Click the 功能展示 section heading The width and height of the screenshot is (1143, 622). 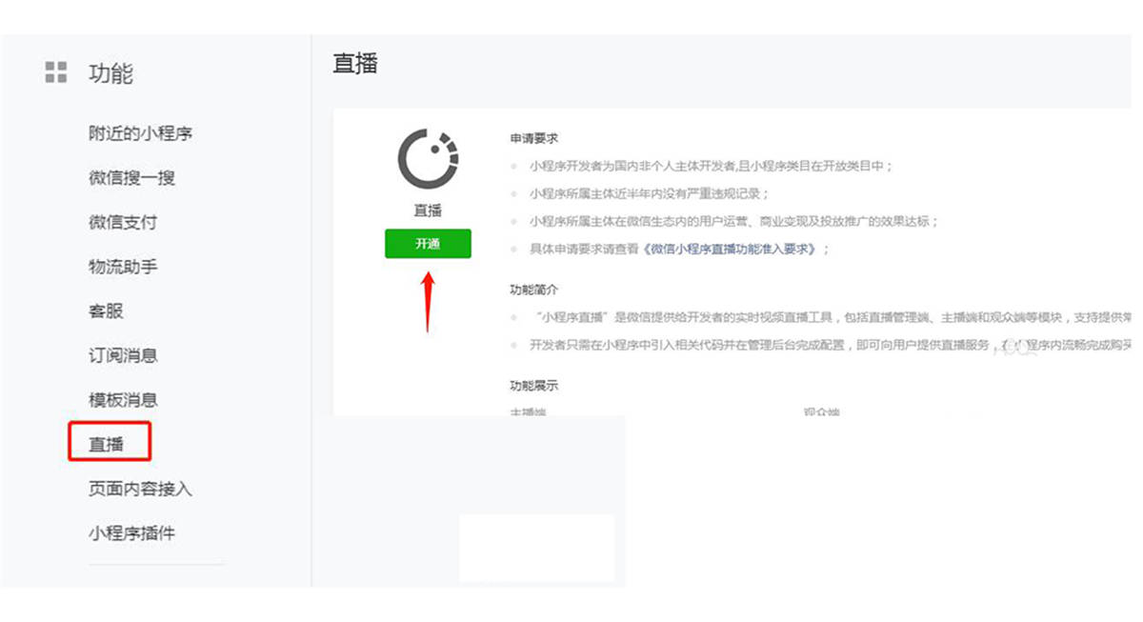tap(533, 387)
